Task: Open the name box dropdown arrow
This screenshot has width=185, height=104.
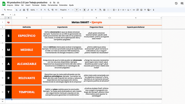Action: [x=10, y=15]
